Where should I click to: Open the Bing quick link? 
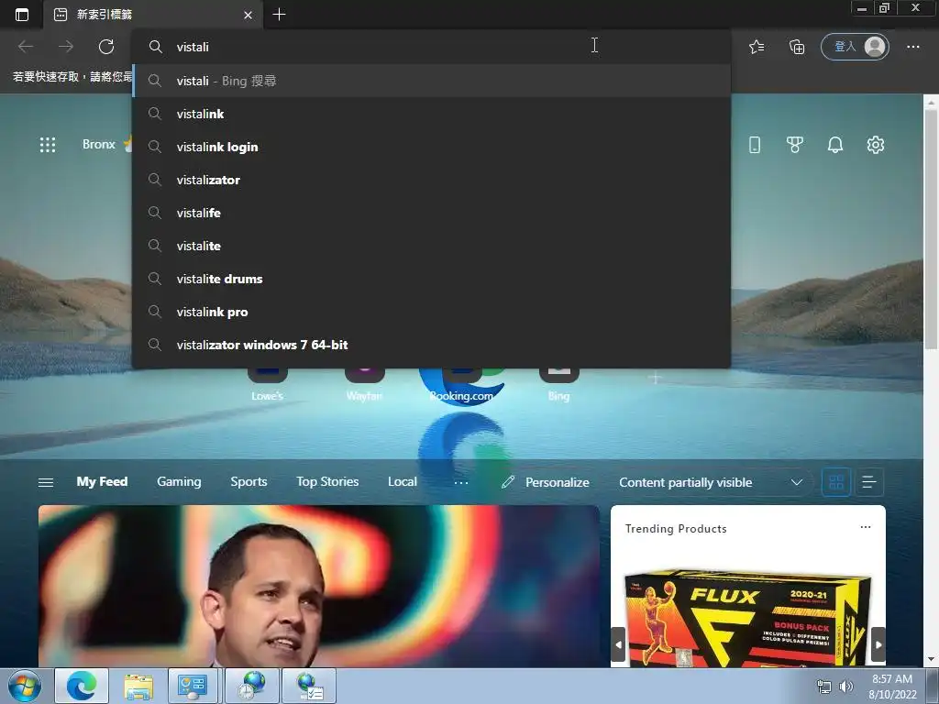tap(558, 384)
